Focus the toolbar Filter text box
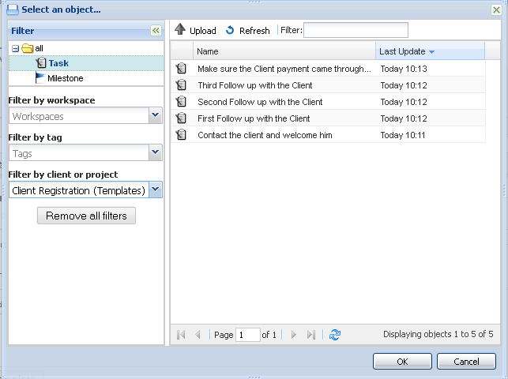 click(356, 30)
